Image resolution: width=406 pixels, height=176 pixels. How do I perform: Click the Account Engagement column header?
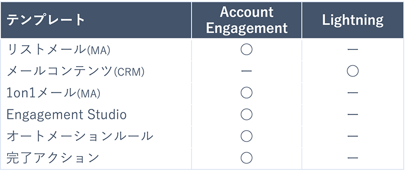pyautogui.click(x=246, y=20)
